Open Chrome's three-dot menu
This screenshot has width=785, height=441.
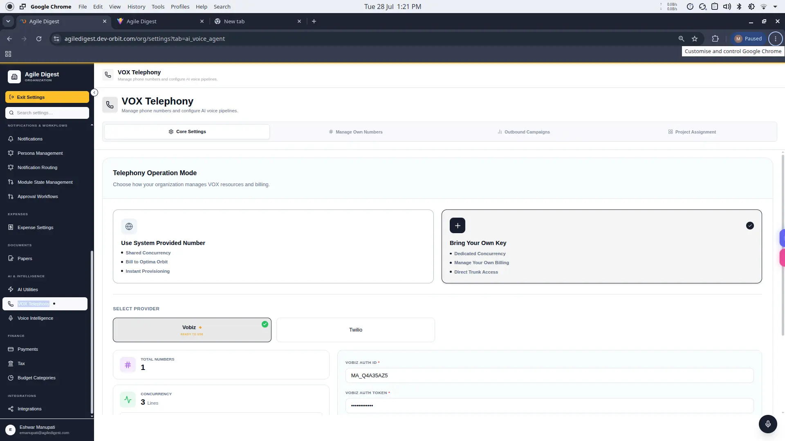click(x=776, y=39)
